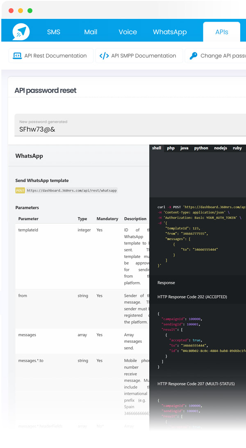
Task: Click the key icon for API password
Action: coord(194,56)
